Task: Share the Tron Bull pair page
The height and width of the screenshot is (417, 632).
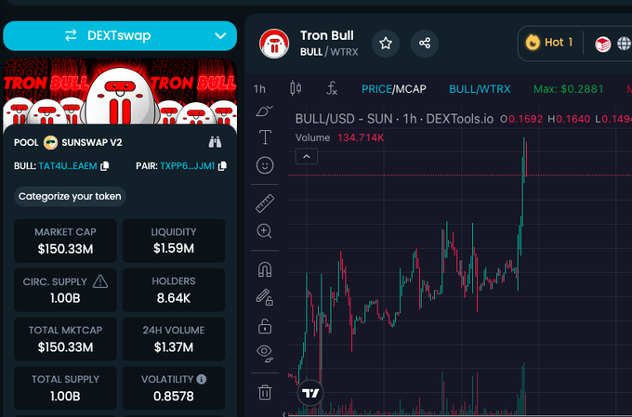Action: point(425,43)
